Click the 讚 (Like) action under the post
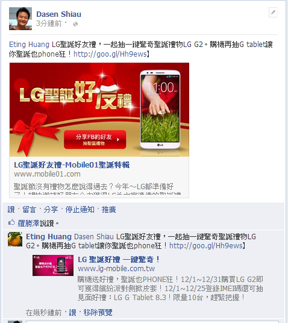The image size is (288, 323). tap(11, 210)
